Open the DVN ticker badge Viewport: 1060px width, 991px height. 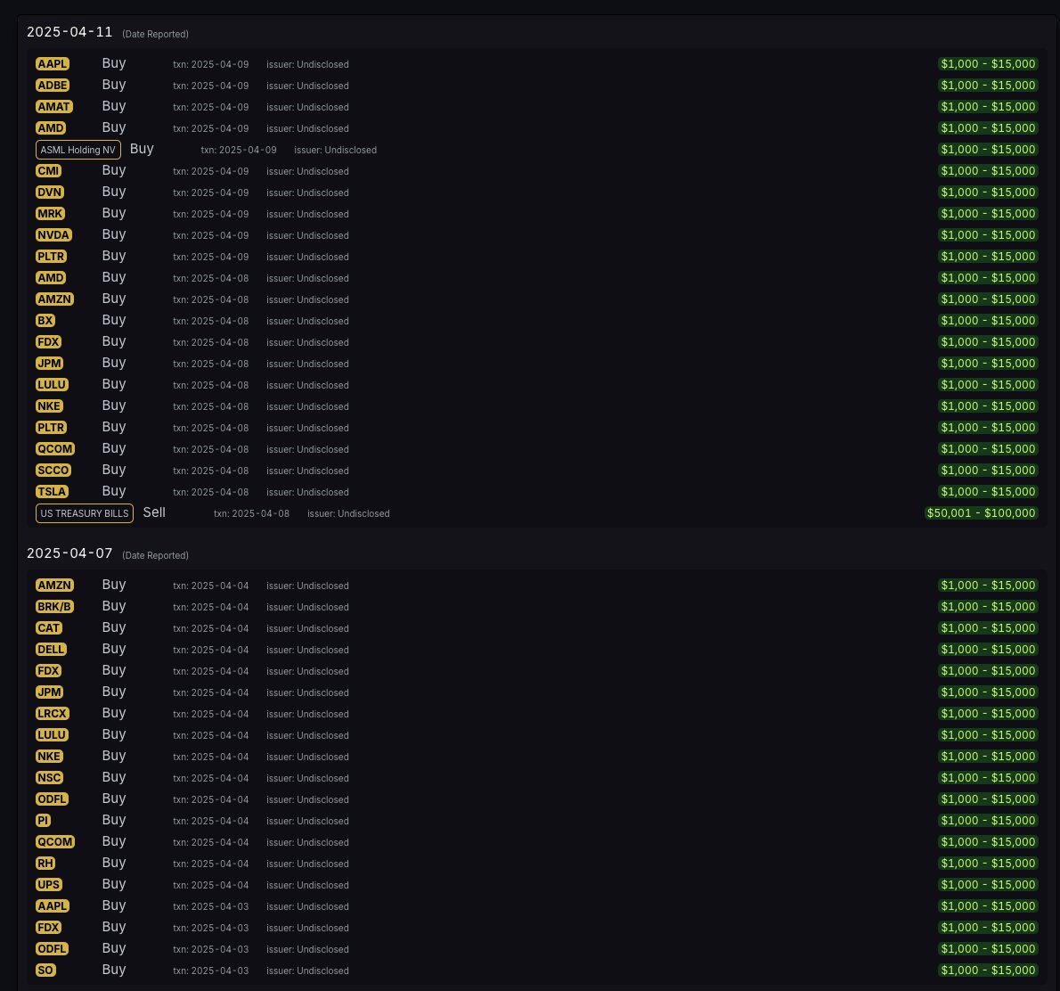(x=49, y=192)
